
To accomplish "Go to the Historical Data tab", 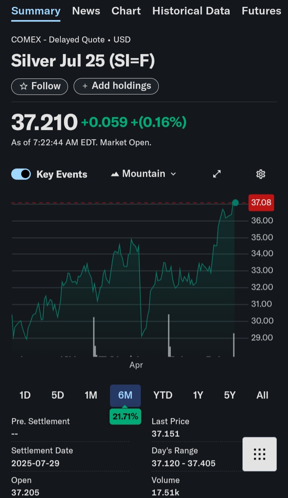I will pos(191,11).
